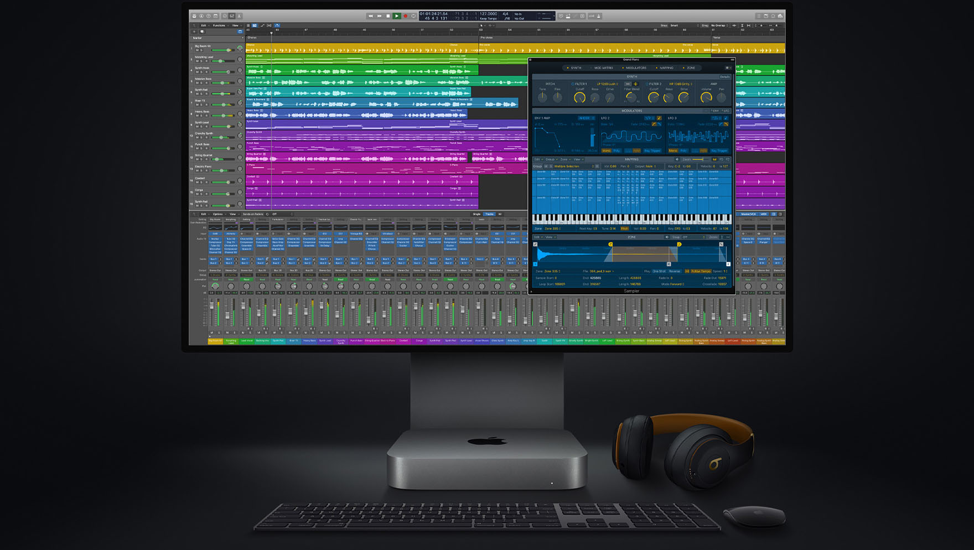This screenshot has width=974, height=550.
Task: Open Filter 1 type dropdown LP 12dB Lush
Action: 608,84
